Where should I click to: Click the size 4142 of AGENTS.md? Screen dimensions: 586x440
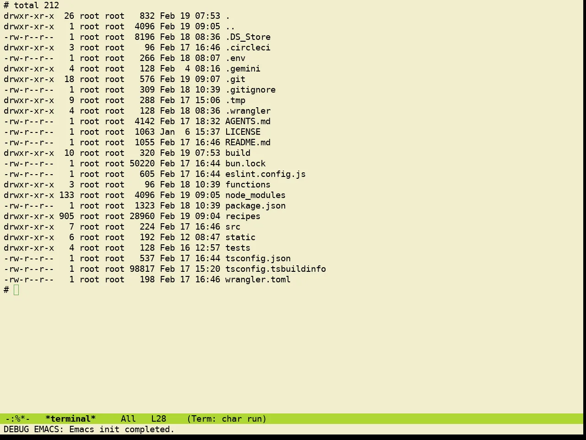(x=145, y=121)
